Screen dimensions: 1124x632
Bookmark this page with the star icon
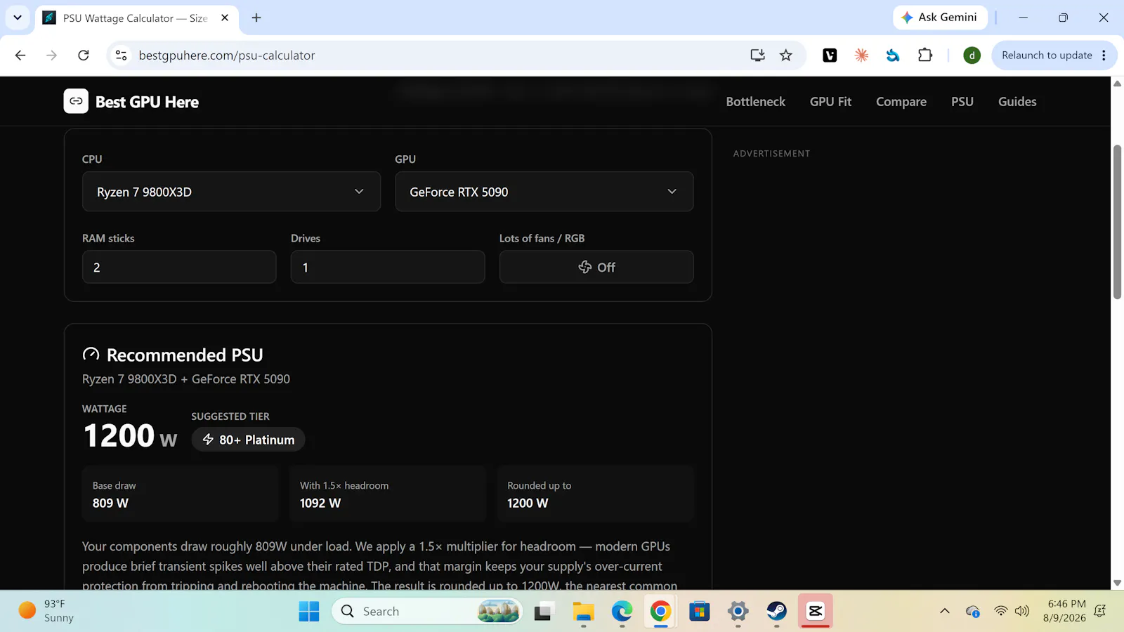785,55
